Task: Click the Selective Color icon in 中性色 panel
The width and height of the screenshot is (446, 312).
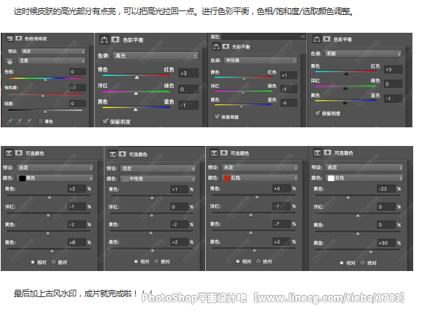Action: click(113, 154)
